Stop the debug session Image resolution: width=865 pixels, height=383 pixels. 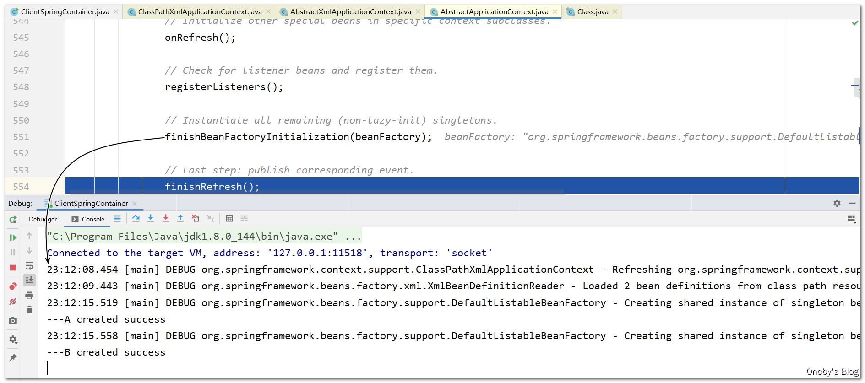[x=13, y=268]
